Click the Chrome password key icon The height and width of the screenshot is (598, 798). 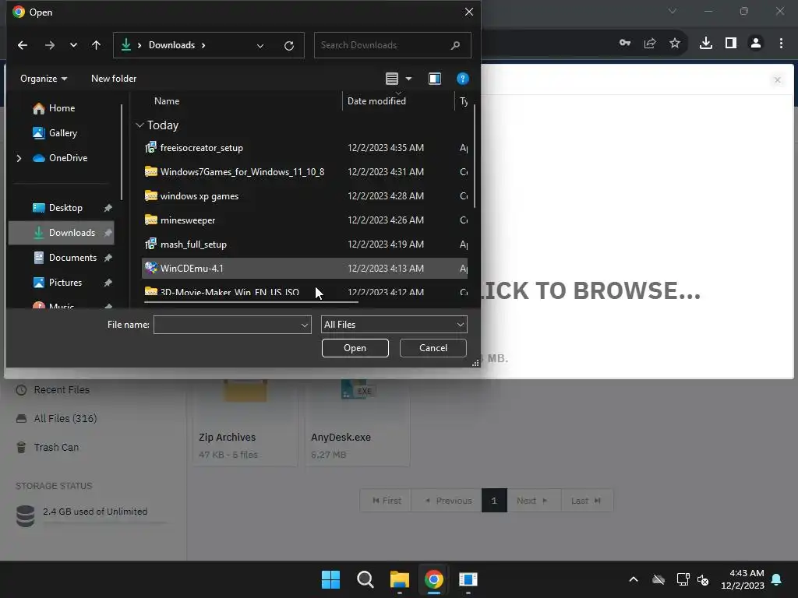point(625,43)
